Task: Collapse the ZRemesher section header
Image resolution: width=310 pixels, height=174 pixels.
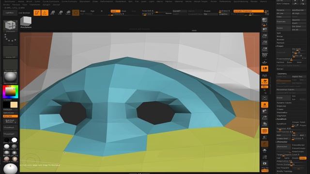Action: coord(282,142)
